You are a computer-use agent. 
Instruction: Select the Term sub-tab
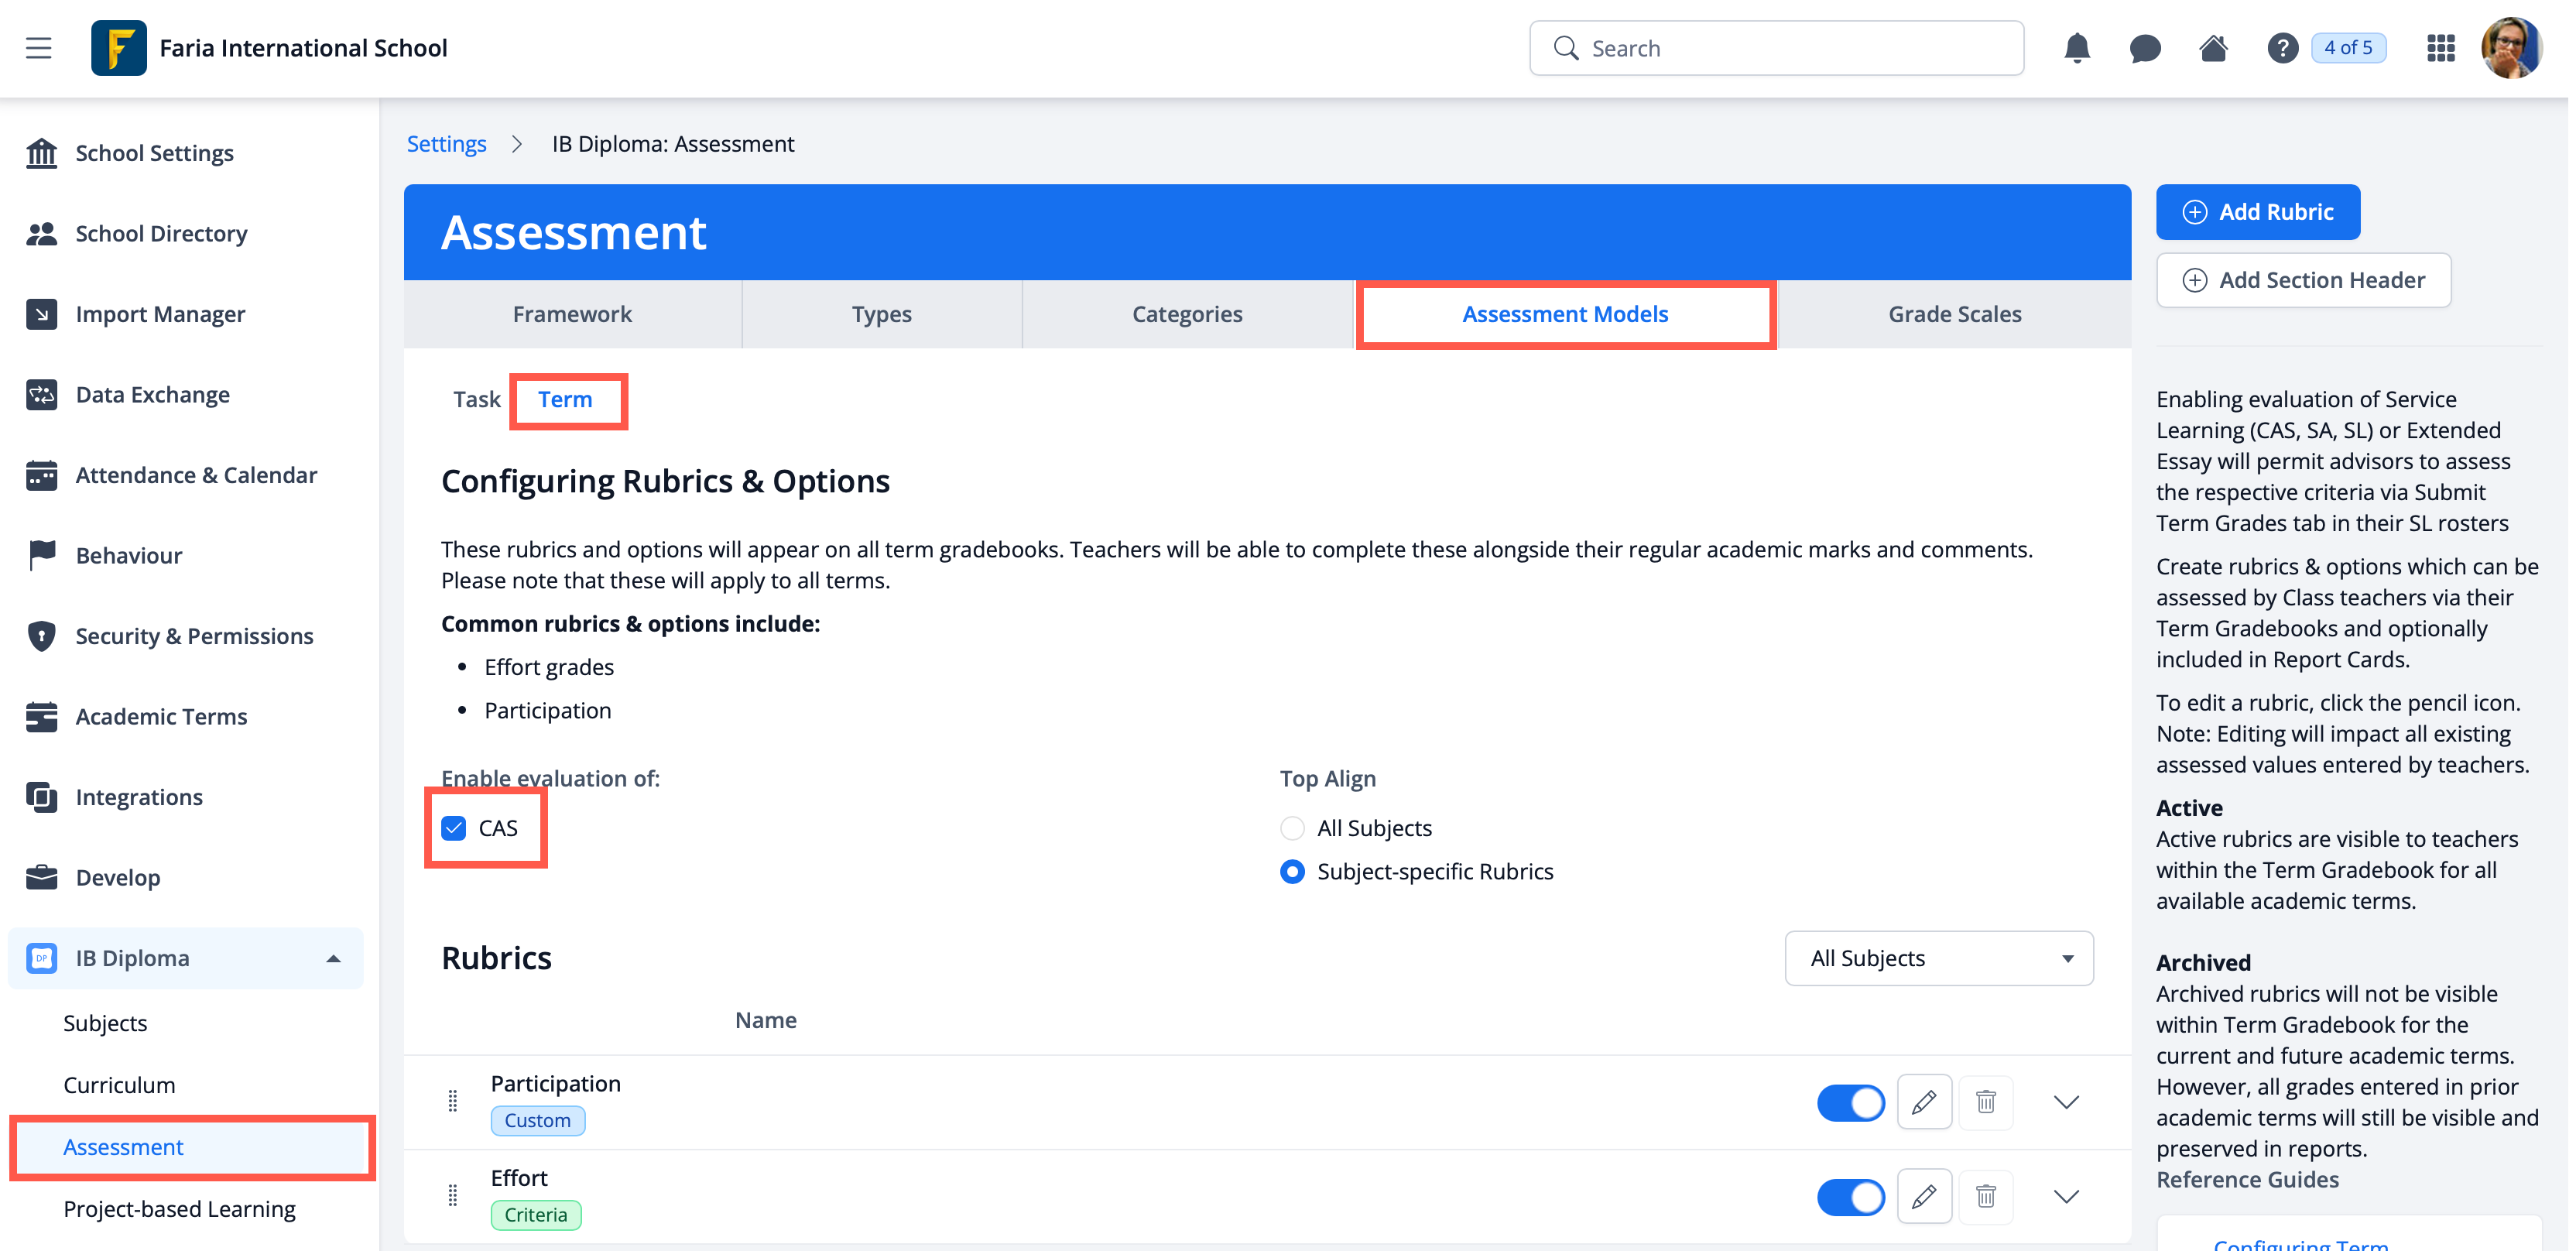pyautogui.click(x=565, y=399)
